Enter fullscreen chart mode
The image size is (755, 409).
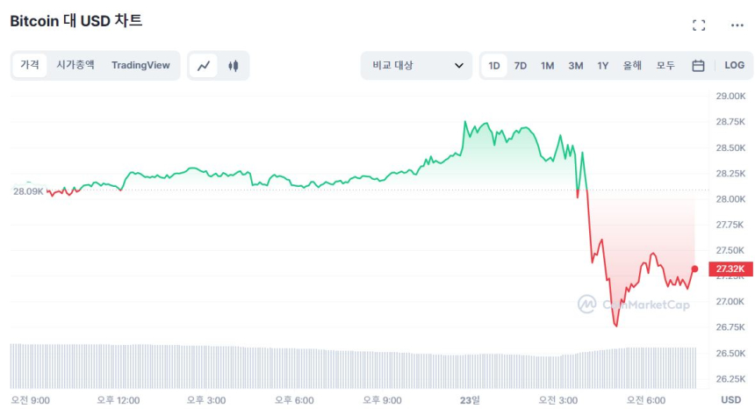[699, 25]
